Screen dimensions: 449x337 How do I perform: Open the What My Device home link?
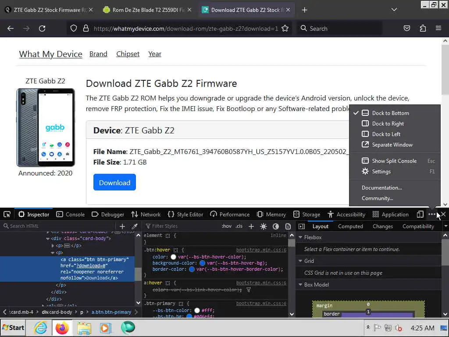[51, 54]
